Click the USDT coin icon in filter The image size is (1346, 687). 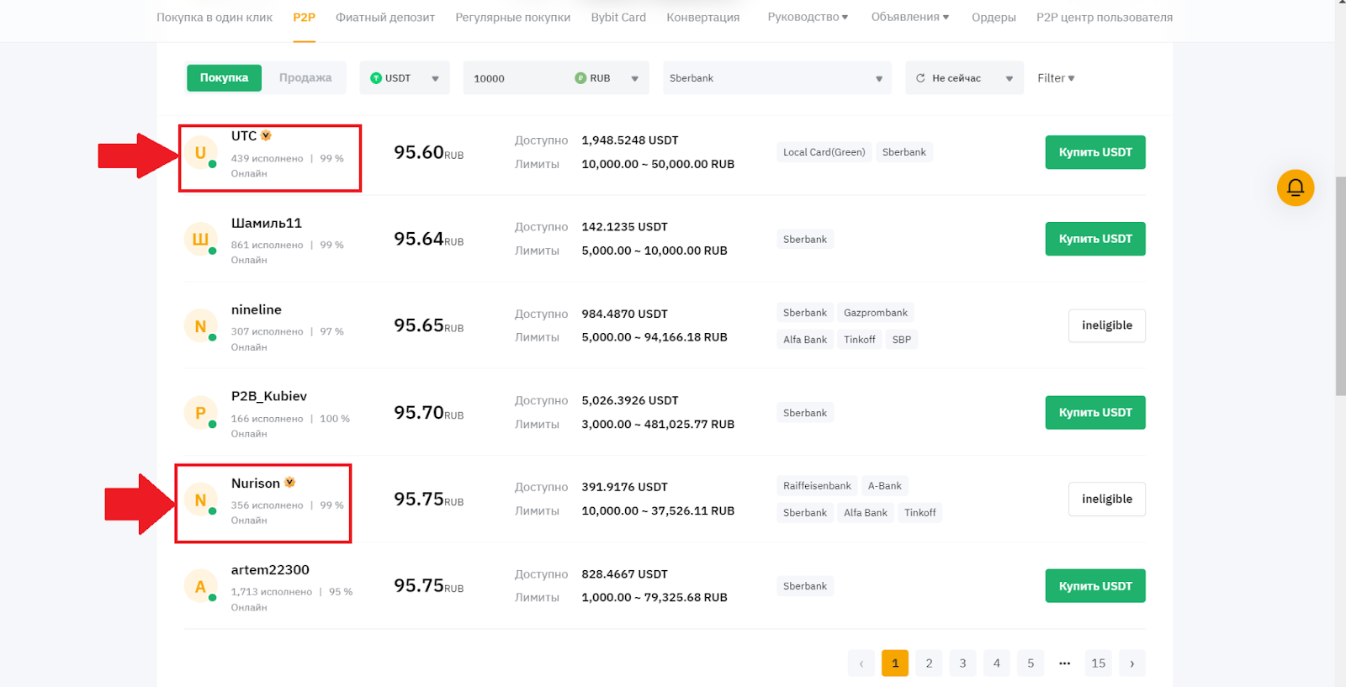376,78
